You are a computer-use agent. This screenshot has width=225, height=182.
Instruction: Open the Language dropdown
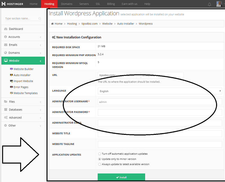coord(160,91)
